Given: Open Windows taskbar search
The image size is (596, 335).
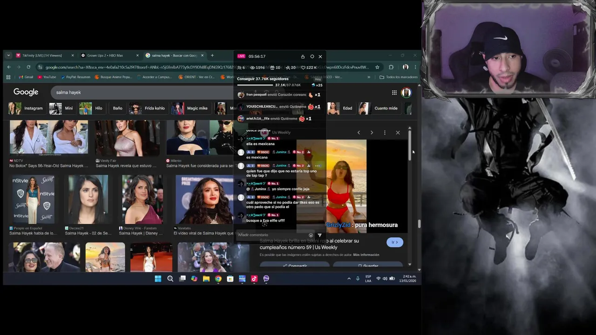Looking at the screenshot, I should point(170,279).
